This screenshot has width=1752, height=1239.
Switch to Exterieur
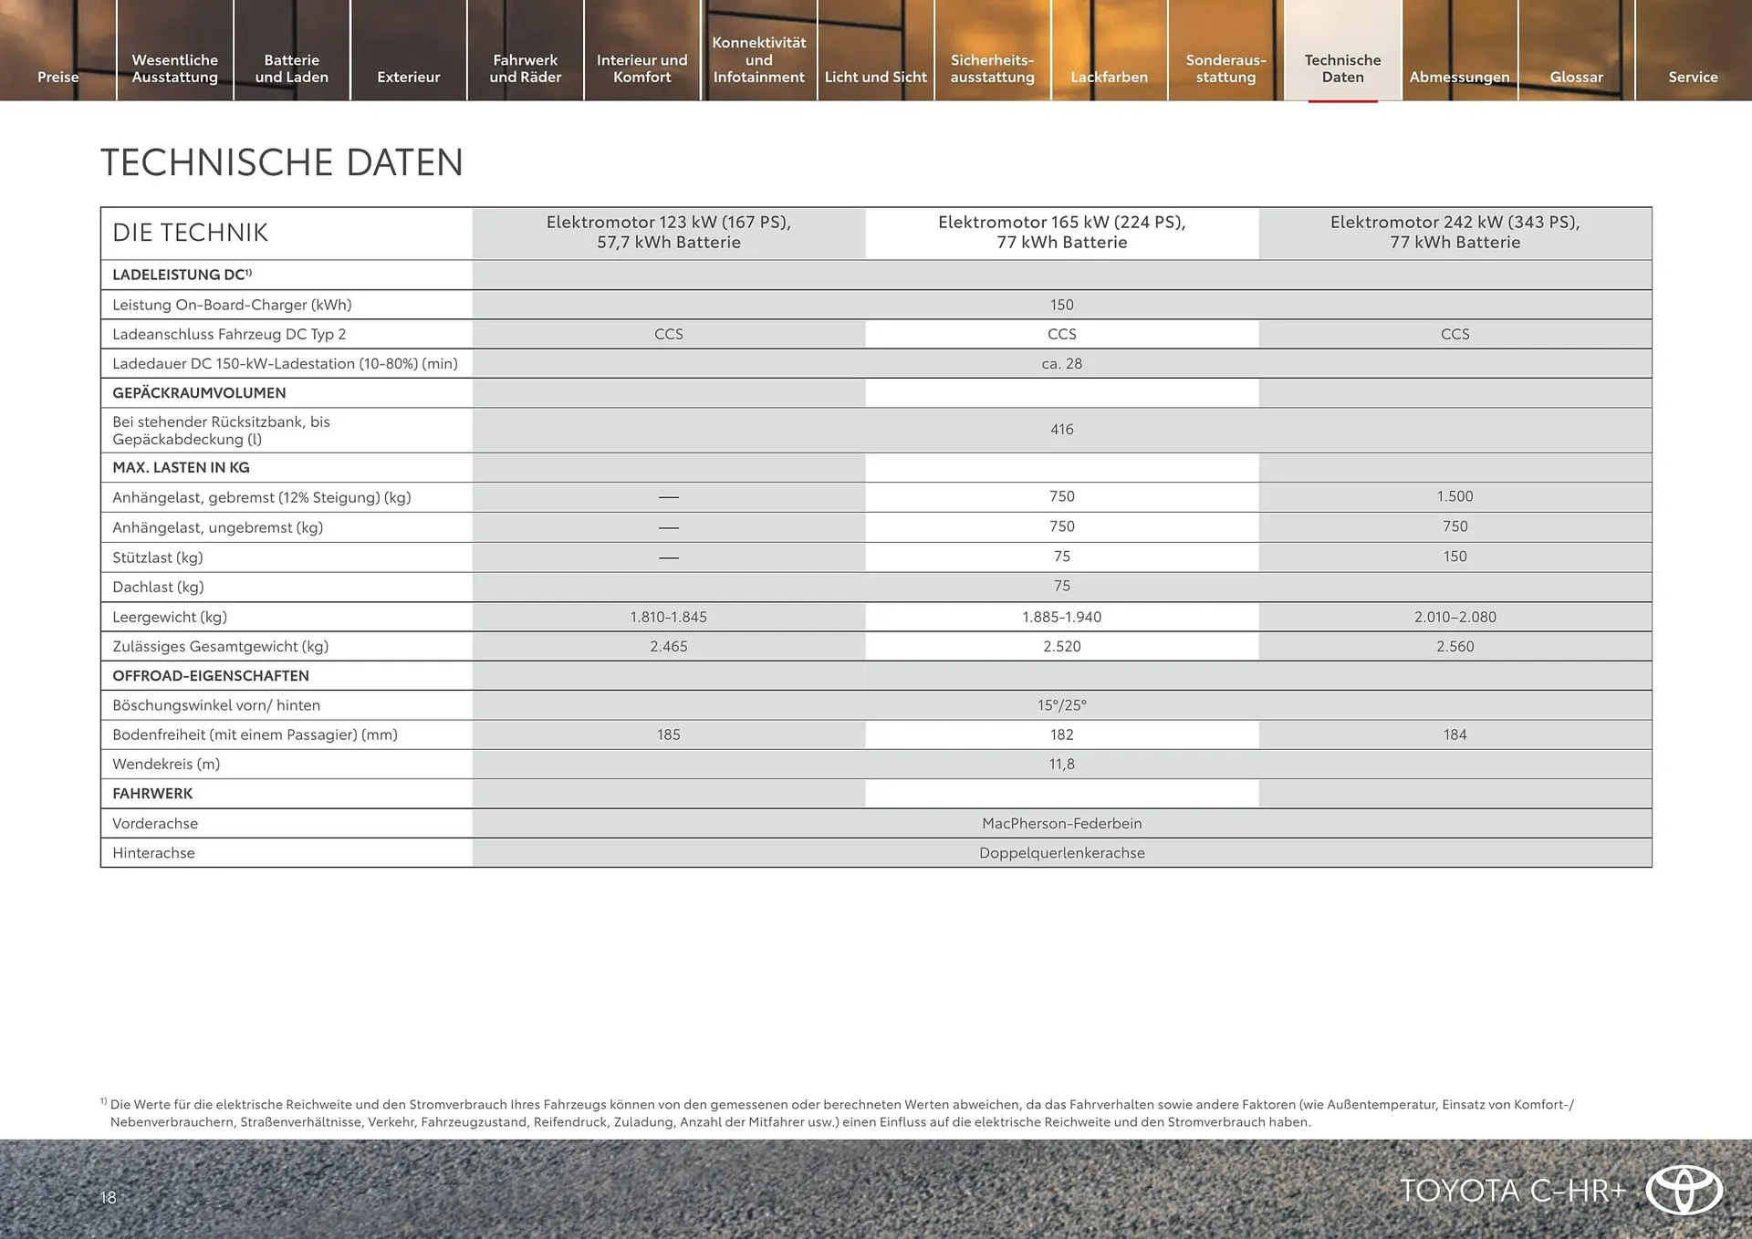[x=409, y=77]
